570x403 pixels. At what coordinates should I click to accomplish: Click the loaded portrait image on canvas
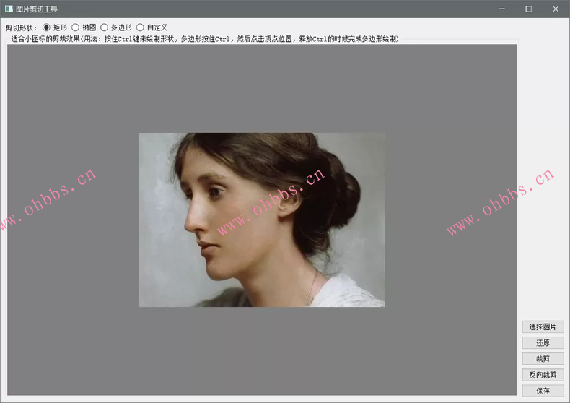(x=262, y=220)
